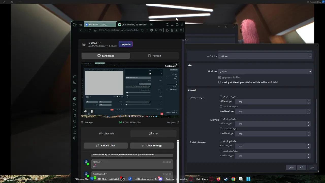
Task: Expand ramil7l chat user menu
Action: 101,162
